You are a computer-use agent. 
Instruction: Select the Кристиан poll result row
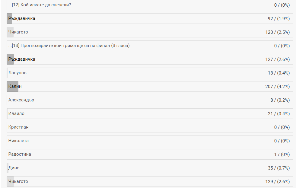150,127
